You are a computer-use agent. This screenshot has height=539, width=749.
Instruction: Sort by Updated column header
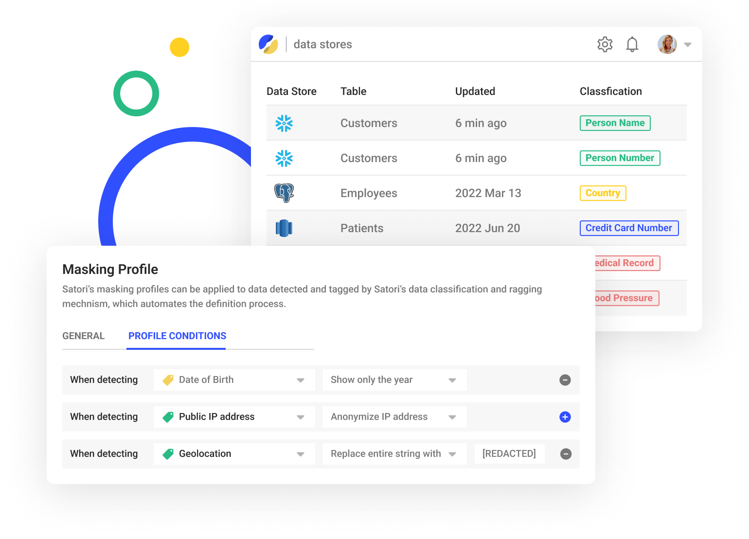[475, 91]
